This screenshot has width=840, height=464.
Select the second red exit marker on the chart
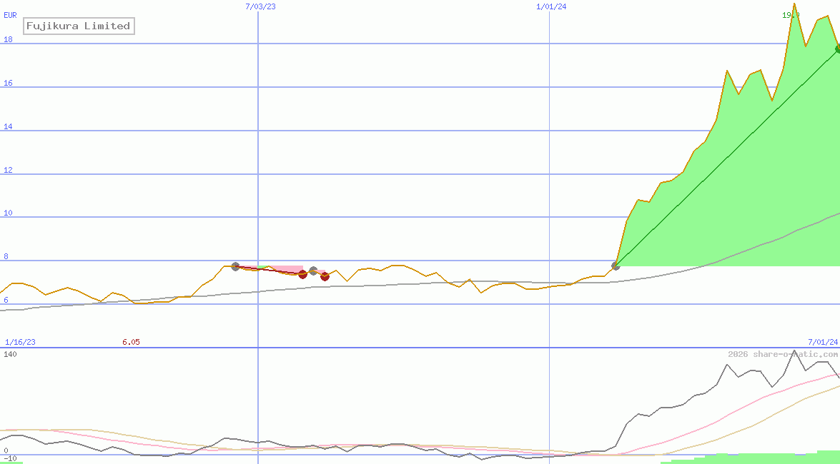click(325, 276)
